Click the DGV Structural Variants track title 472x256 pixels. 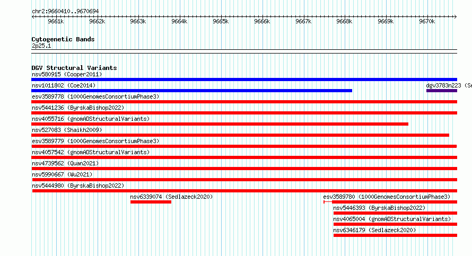tap(74, 68)
